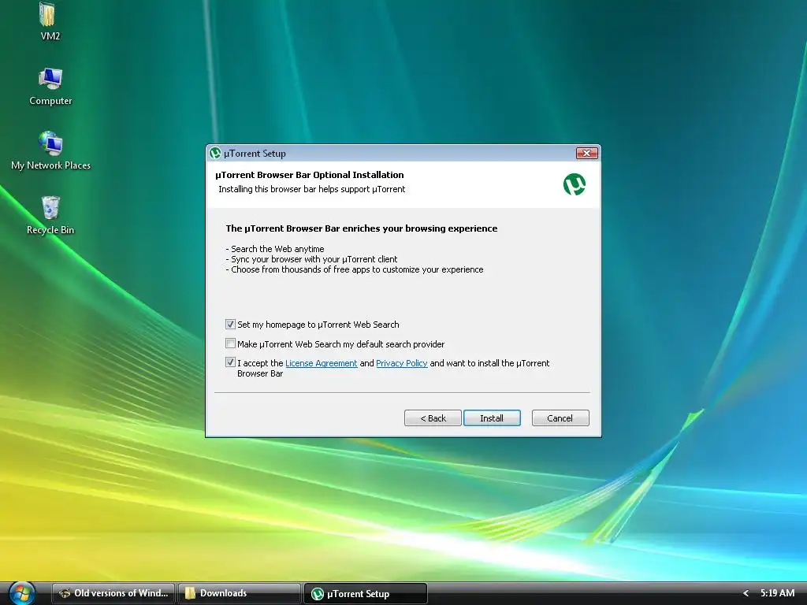Image resolution: width=807 pixels, height=605 pixels.
Task: Switch to µTorrent Setup taskbar item
Action: pos(366,593)
